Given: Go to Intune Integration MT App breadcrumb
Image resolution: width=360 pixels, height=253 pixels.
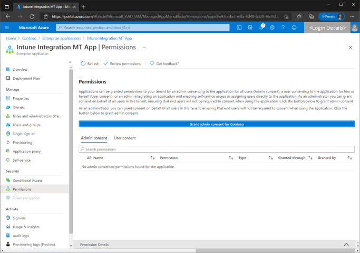Looking at the screenshot, I should point(109,38).
